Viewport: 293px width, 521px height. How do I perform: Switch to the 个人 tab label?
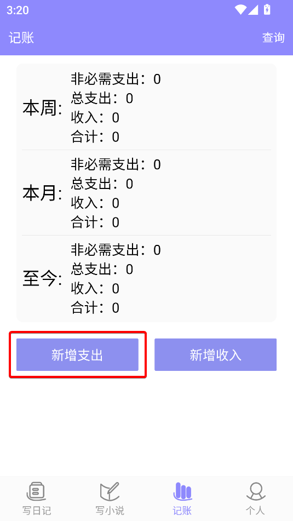(256, 511)
